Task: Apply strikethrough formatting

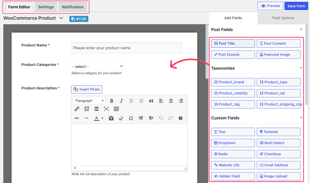Action: pyautogui.click(x=77, y=118)
